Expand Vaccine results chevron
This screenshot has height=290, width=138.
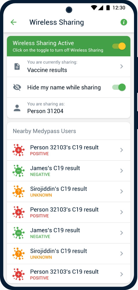pyautogui.click(x=122, y=66)
